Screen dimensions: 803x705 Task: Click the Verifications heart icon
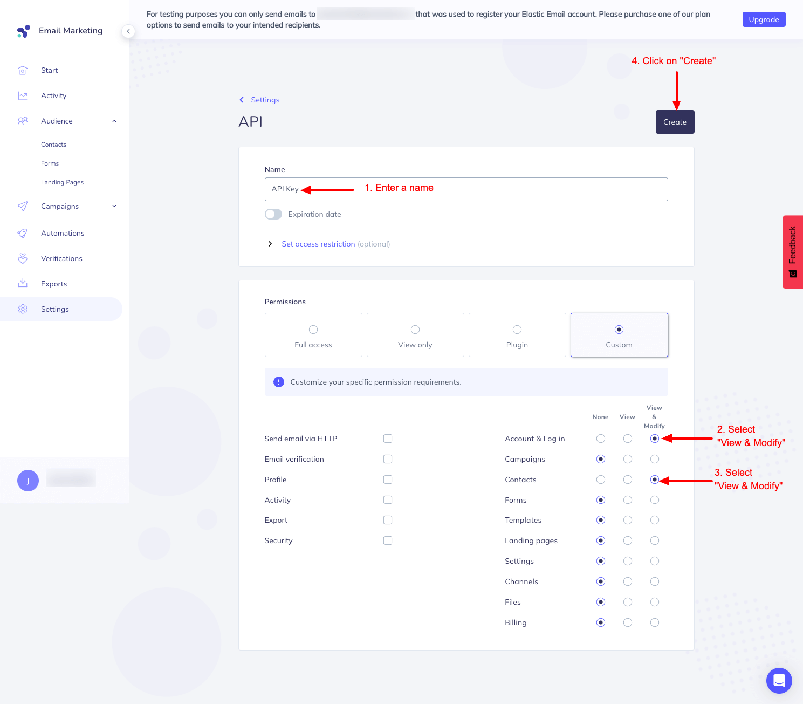pyautogui.click(x=23, y=259)
